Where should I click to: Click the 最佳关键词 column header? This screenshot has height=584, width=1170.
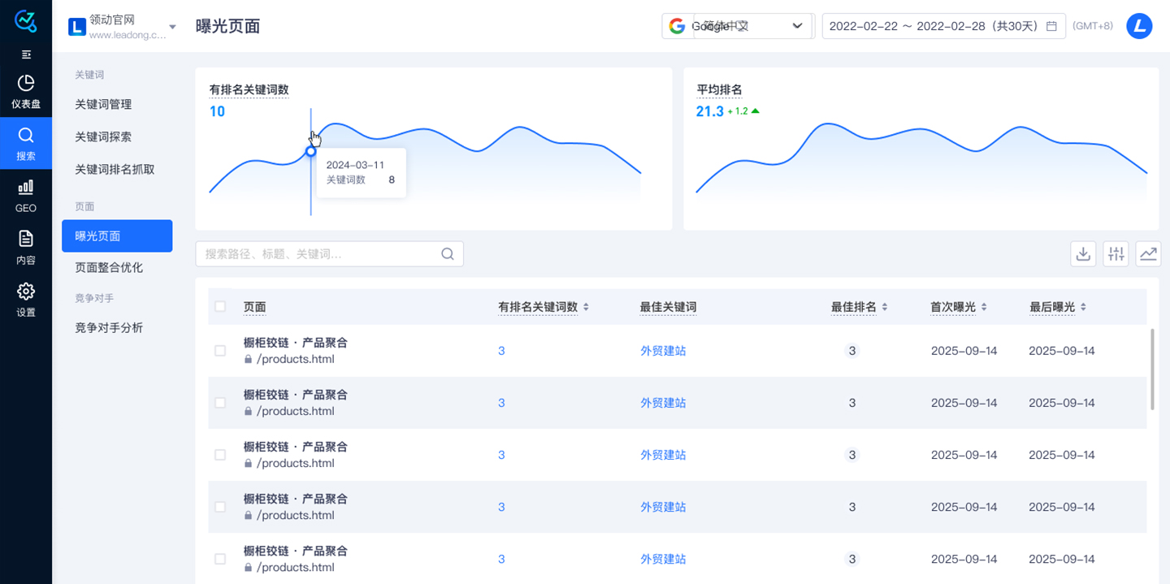point(668,307)
